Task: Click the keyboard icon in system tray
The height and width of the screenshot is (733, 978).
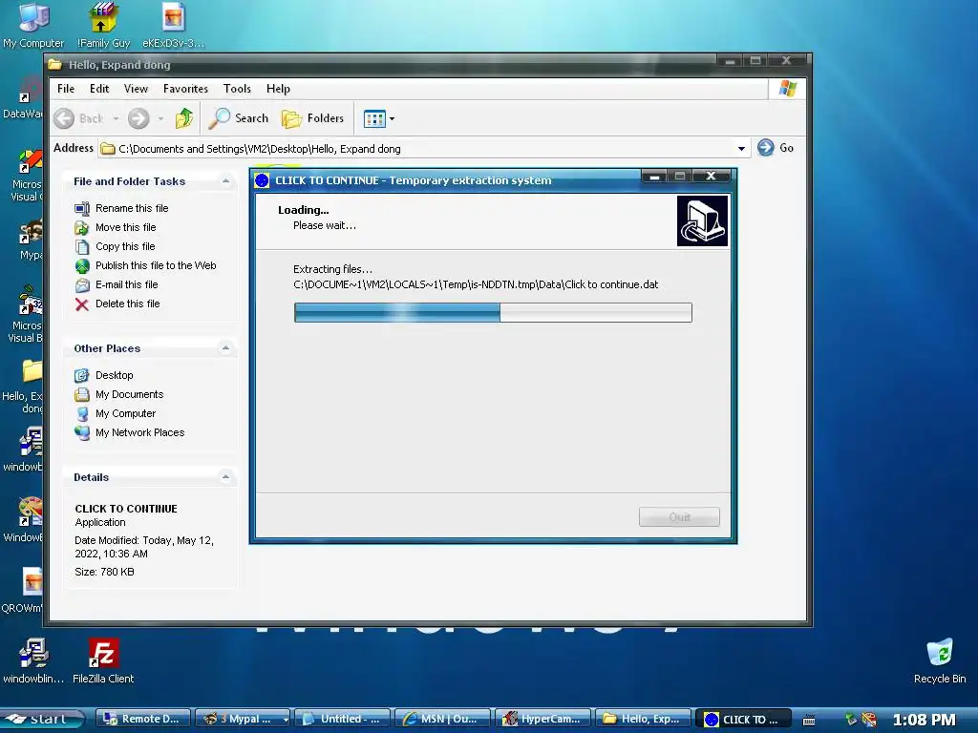Action: tap(809, 721)
